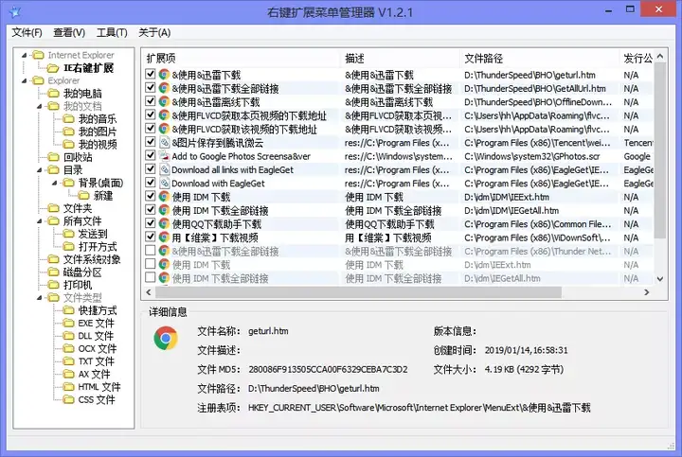This screenshot has width=682, height=457.
Task: Click the large Chrome icon in 详细信息
Action: pos(166,339)
